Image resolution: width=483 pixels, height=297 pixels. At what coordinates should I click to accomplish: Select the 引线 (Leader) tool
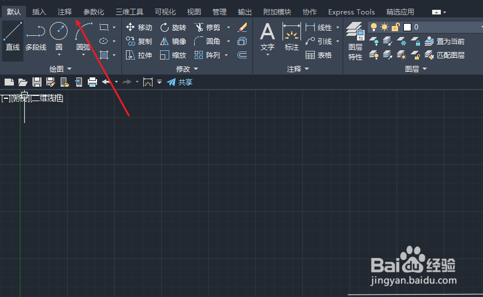click(x=318, y=41)
